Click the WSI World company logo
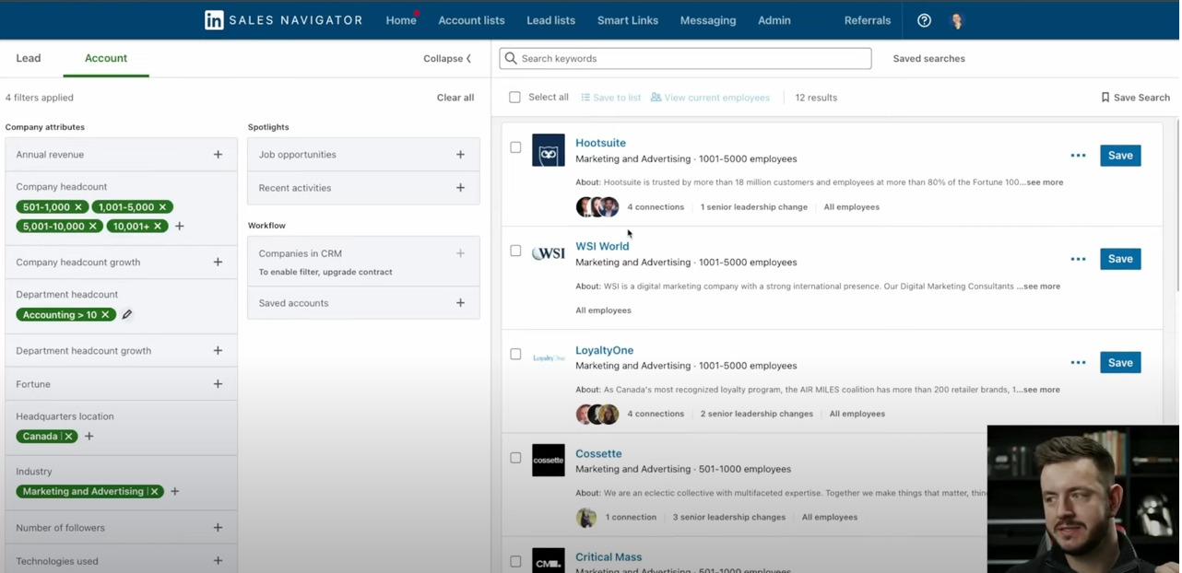The image size is (1182, 573). (549, 253)
